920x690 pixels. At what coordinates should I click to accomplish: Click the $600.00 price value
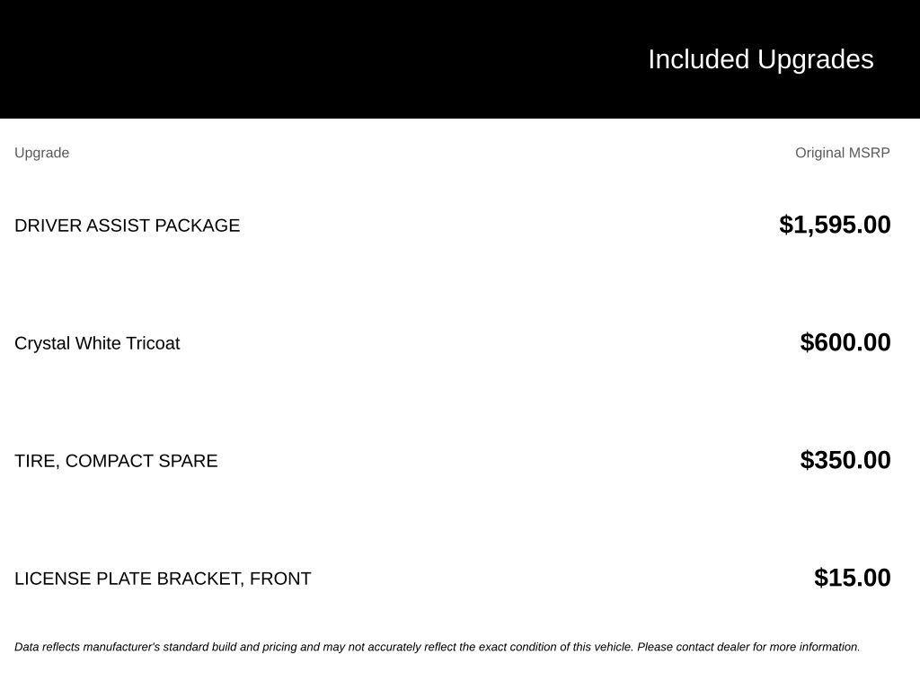pyautogui.click(x=845, y=342)
